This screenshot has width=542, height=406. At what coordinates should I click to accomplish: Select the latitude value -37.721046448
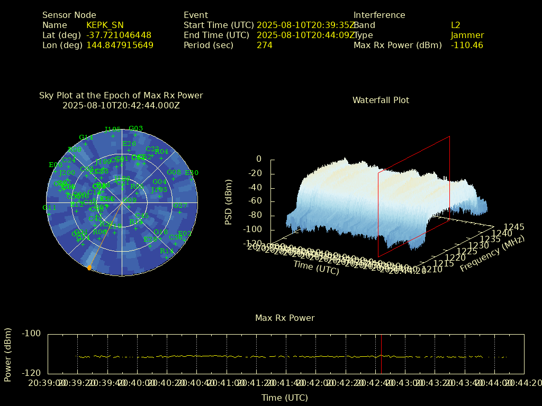click(119, 35)
